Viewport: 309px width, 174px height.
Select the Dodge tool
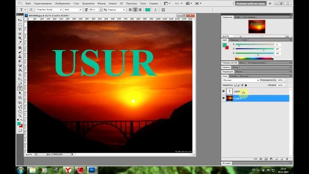coord(20,79)
